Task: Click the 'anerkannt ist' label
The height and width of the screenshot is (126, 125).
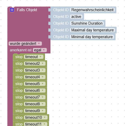Action: 21,50
